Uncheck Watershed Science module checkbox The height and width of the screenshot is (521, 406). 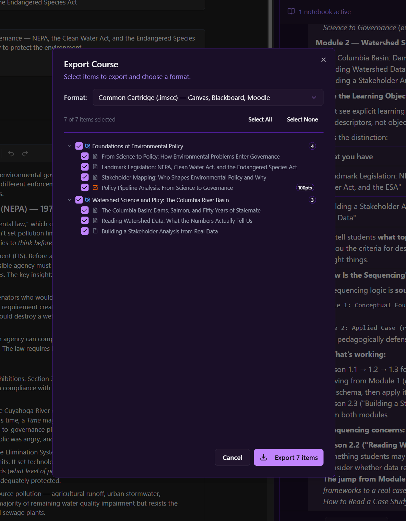(x=79, y=200)
